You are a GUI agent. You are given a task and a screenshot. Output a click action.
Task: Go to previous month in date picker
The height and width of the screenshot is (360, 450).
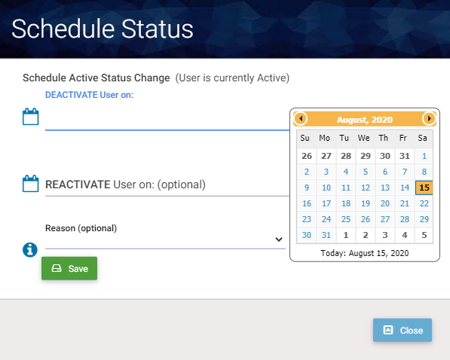click(x=301, y=118)
